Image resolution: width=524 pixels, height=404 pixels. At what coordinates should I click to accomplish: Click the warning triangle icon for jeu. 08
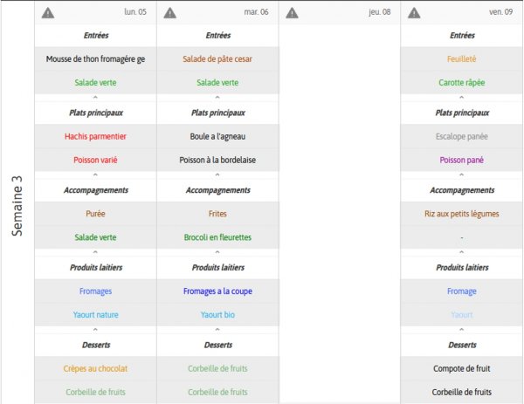(292, 13)
